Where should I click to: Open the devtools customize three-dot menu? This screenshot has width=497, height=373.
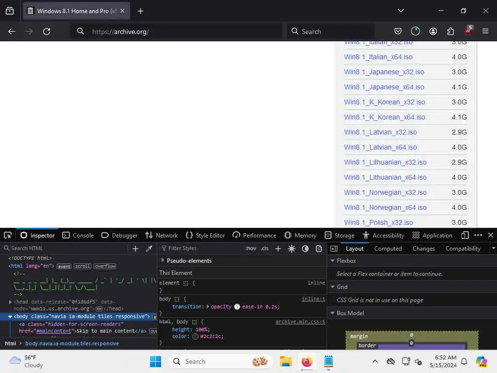tap(478, 235)
